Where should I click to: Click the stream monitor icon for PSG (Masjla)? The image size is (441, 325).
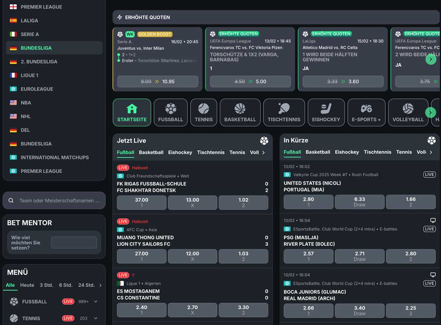click(x=433, y=220)
